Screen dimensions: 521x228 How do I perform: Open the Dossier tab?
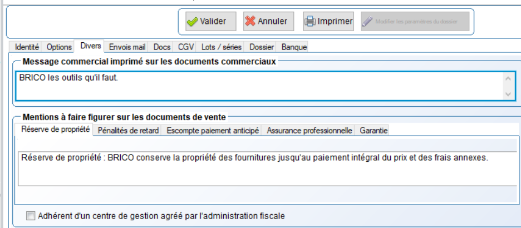(x=262, y=47)
